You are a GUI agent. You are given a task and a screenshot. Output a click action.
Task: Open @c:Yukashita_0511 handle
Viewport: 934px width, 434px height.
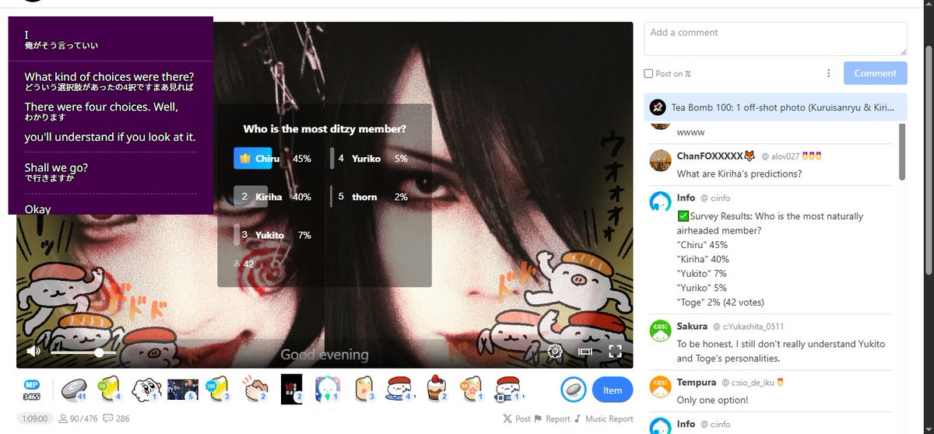[750, 327]
